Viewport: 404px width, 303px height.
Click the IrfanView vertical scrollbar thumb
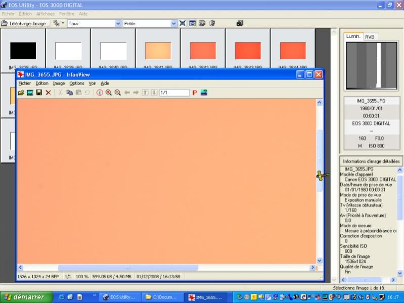tap(320, 160)
